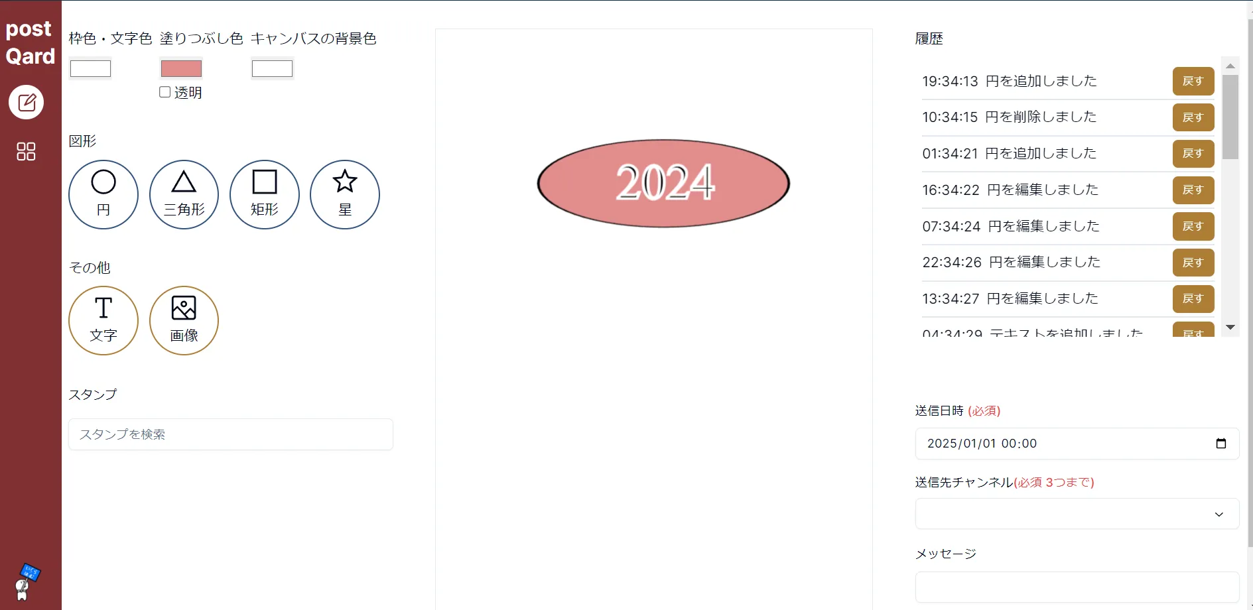Focus the stamp search field
1253x610 pixels.
click(230, 434)
